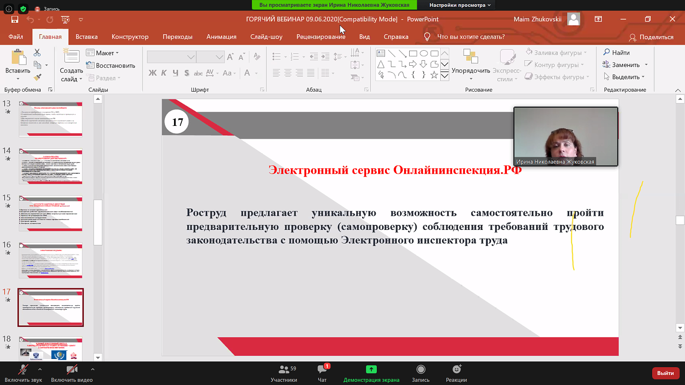This screenshot has height=385, width=685.
Task: Open the Customize Quick Access Toolbar arrow
Action: click(x=81, y=20)
